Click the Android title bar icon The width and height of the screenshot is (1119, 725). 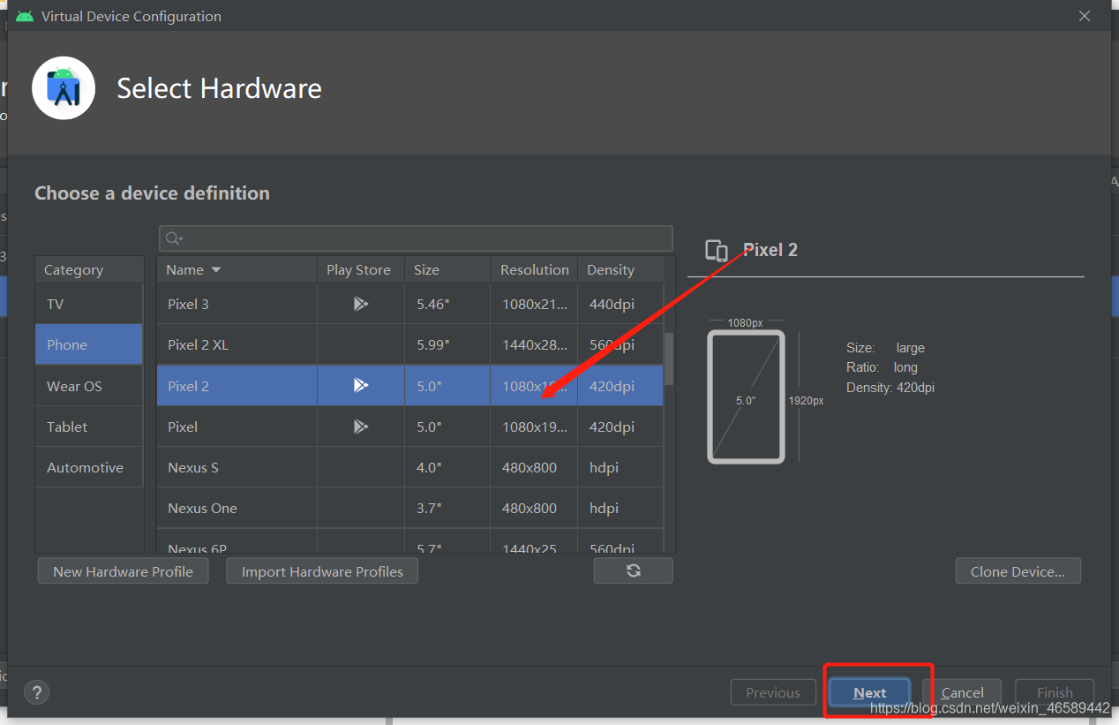click(25, 16)
